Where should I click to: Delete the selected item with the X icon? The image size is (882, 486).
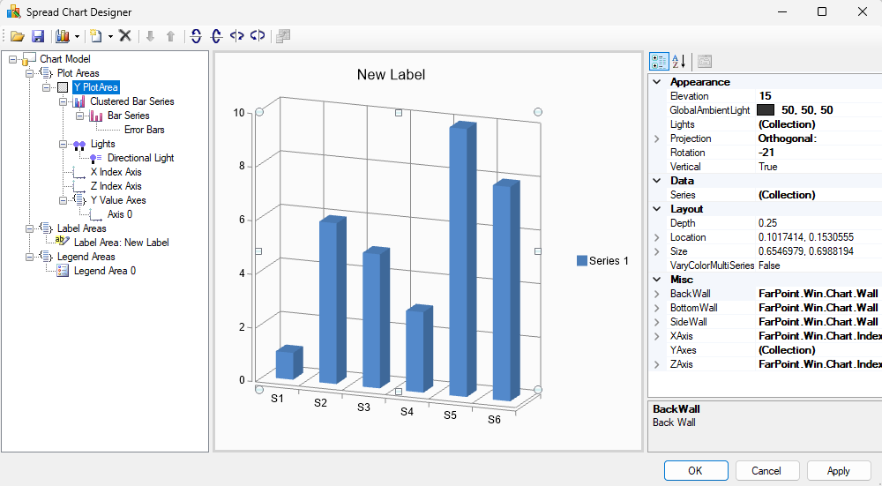tap(125, 36)
